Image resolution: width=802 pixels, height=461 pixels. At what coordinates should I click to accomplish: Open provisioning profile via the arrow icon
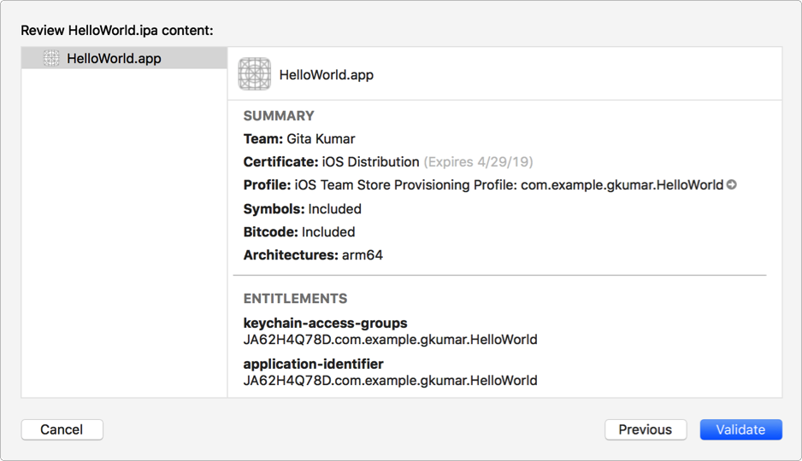[x=732, y=184]
